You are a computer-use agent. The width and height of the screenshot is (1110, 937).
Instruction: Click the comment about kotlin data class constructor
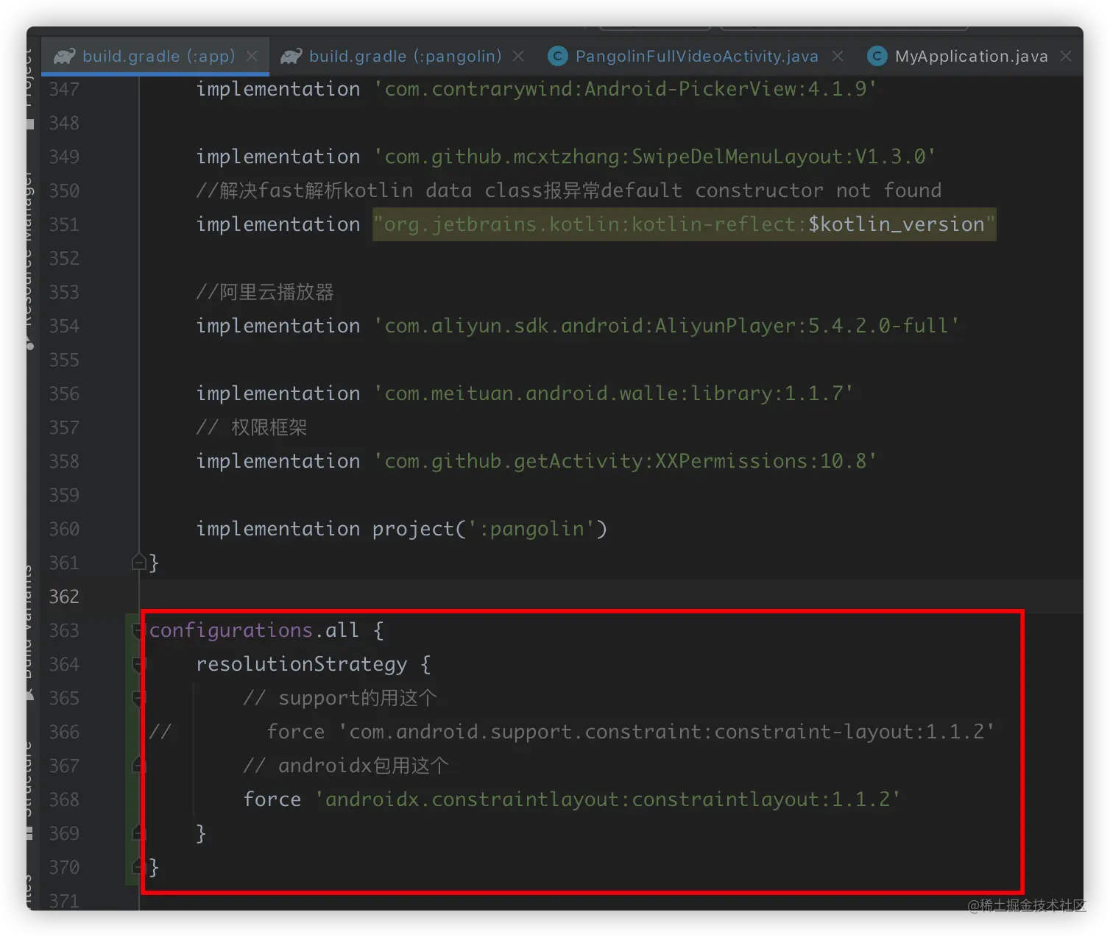click(x=569, y=190)
